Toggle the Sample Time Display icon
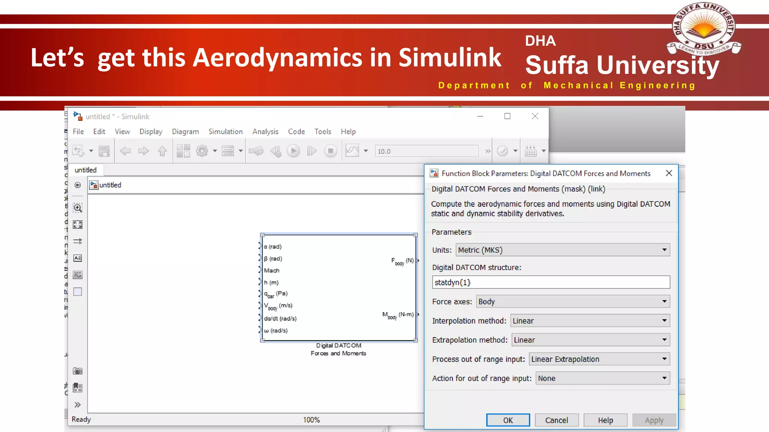Viewport: 769px width, 432px height. (78, 241)
